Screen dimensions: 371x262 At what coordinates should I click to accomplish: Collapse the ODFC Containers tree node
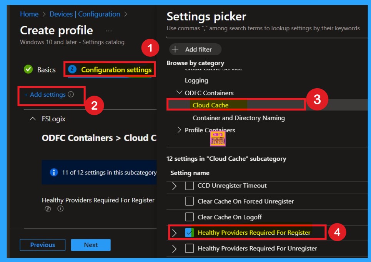[x=179, y=93]
